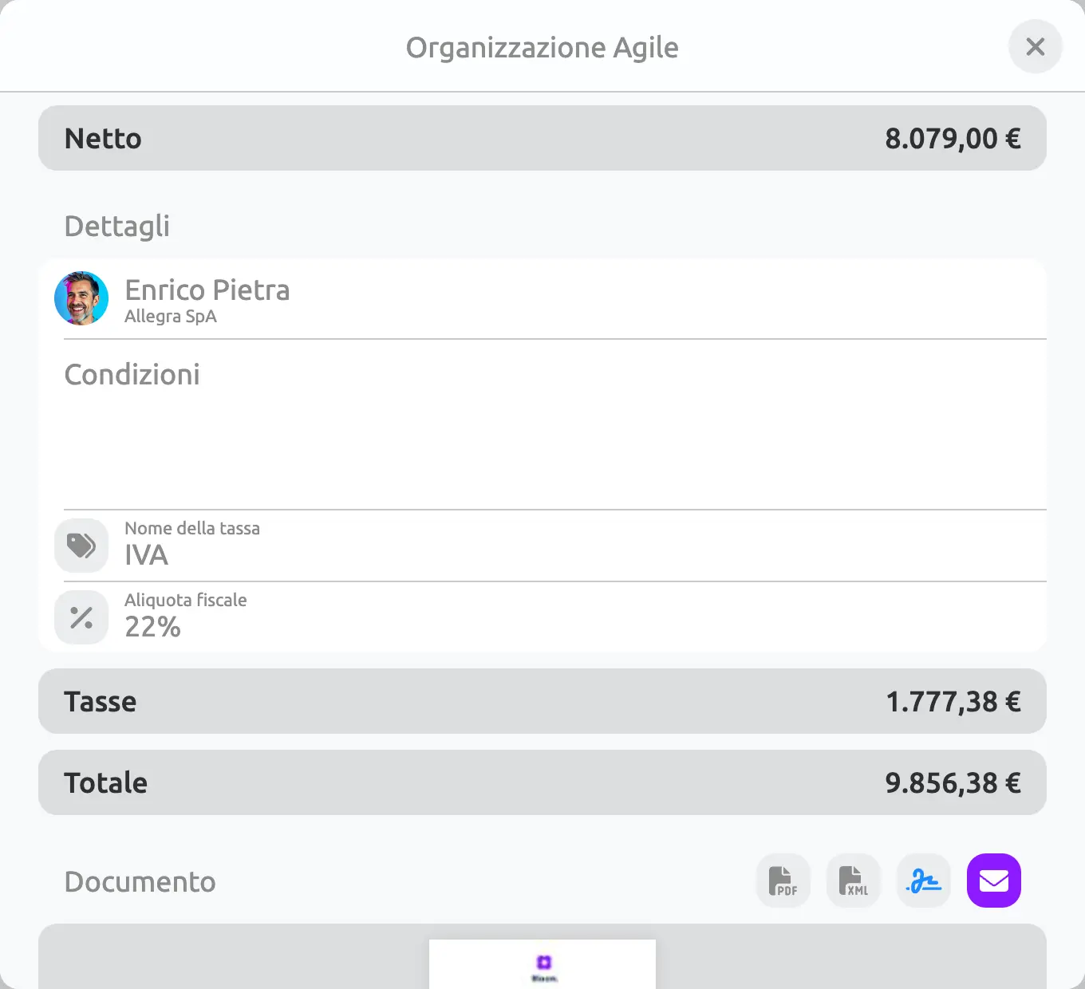The height and width of the screenshot is (989, 1085).
Task: Click the Tasse label
Action: coord(101,701)
